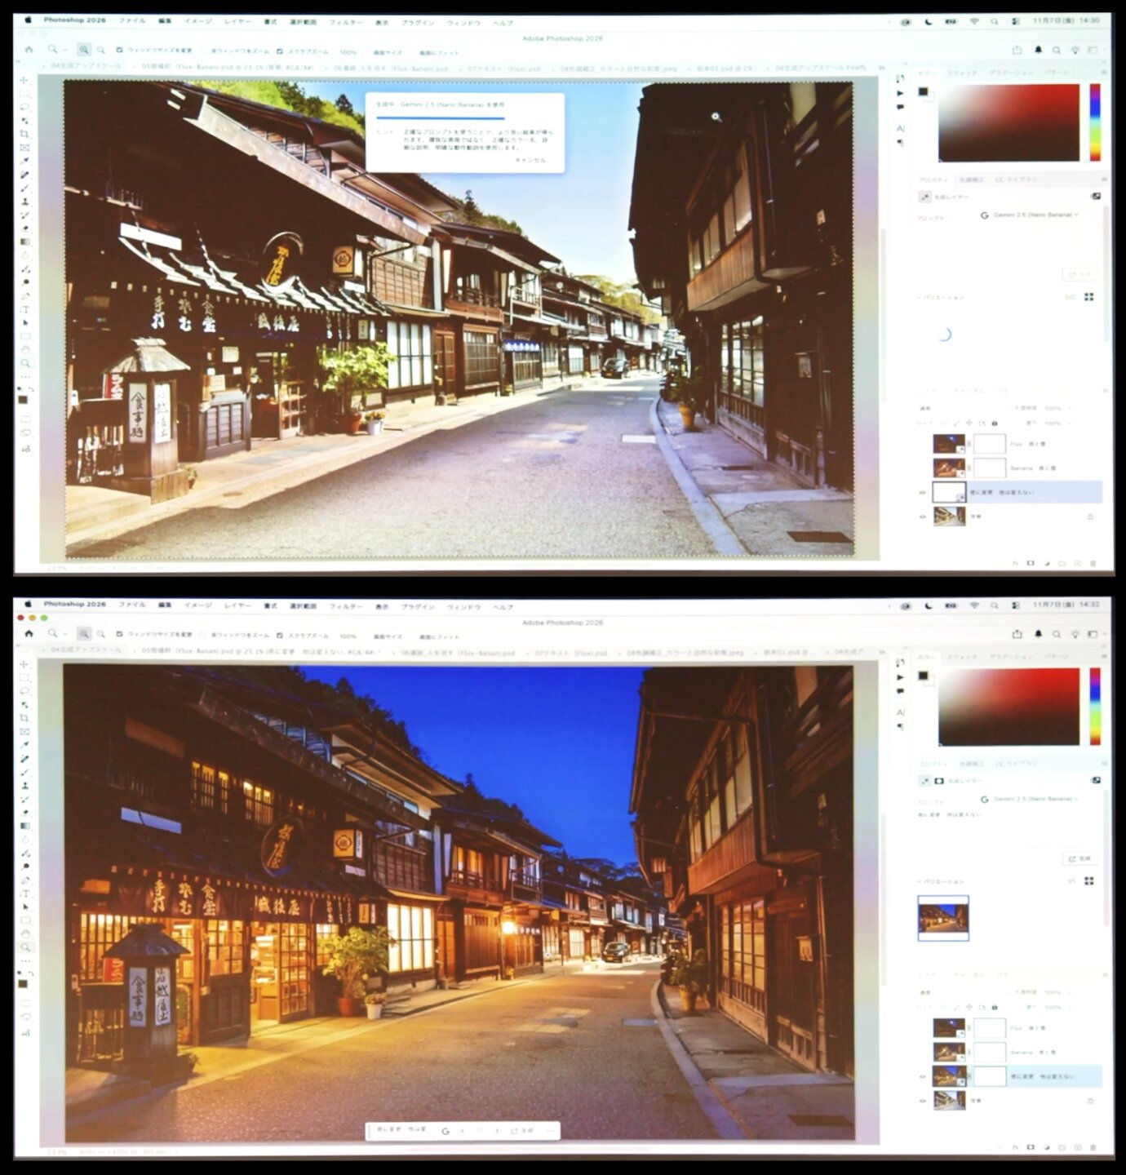Click trash icon in lower Layers panel

pos(1093,1147)
